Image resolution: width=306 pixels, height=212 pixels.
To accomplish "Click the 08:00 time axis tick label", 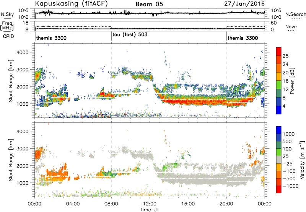I will click(x=111, y=204).
